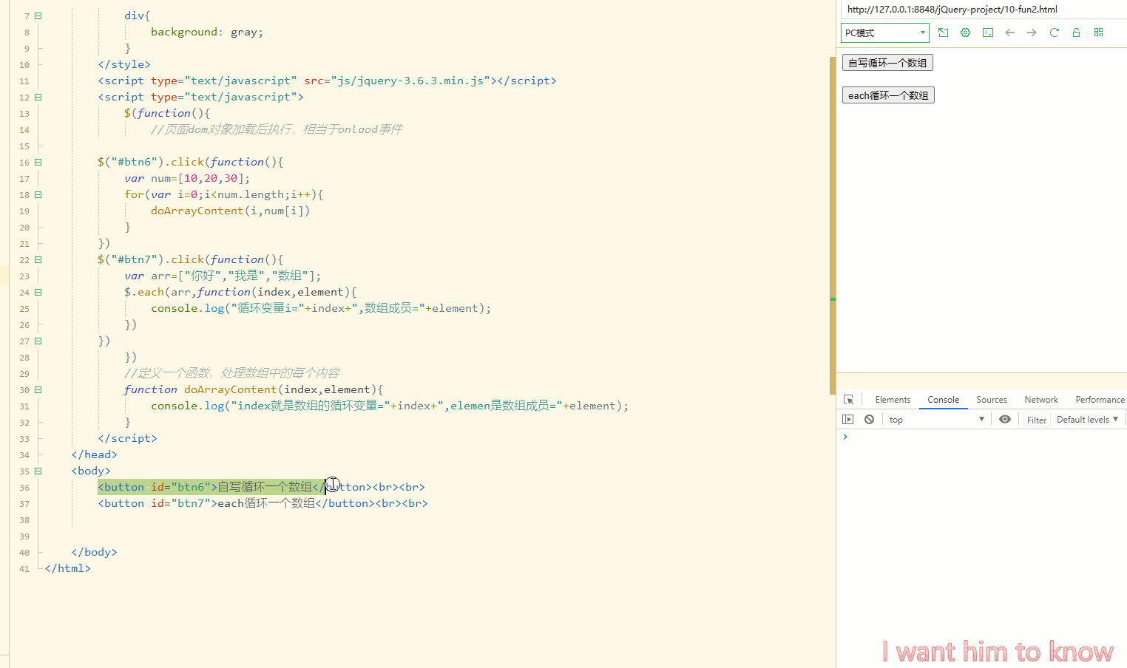Fold the for loop at line 18
1127x668 pixels.
[38, 194]
